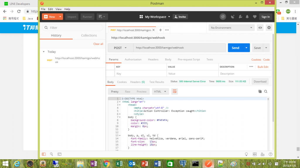
Task: Open the My Workspace dropdown
Action: [157, 17]
